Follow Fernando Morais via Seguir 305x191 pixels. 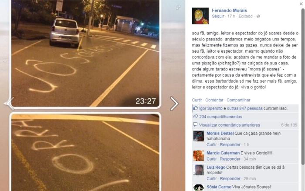218,17
